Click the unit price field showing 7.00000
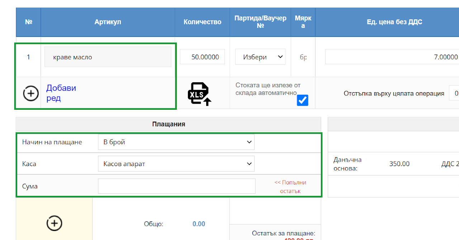 pos(392,57)
